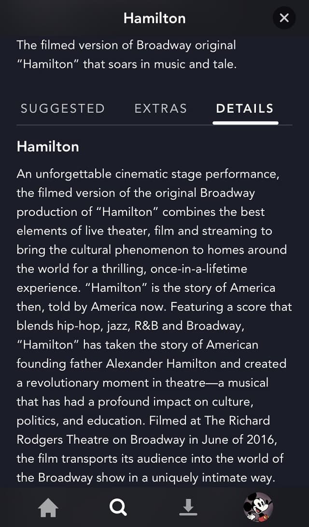The height and width of the screenshot is (527, 309).
Task: Tap the 'once-in-a-lifetime' phrase in description
Action: tap(199, 269)
